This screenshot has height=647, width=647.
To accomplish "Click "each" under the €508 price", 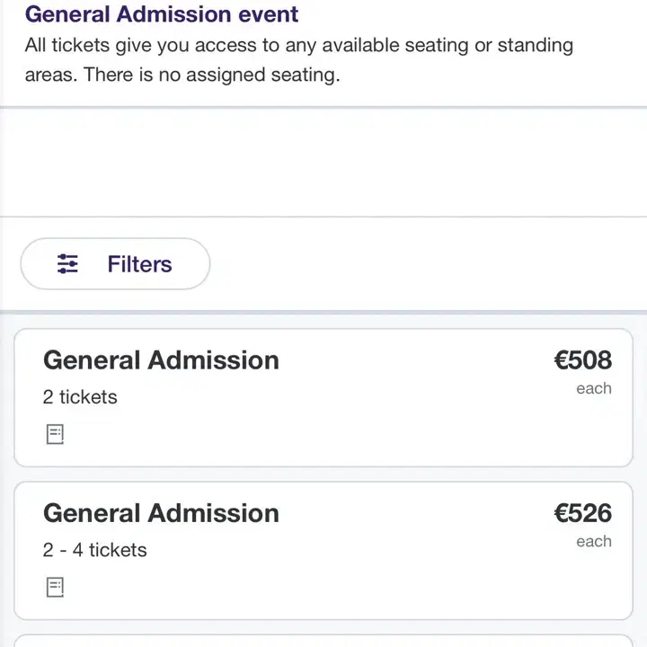I will click(594, 388).
